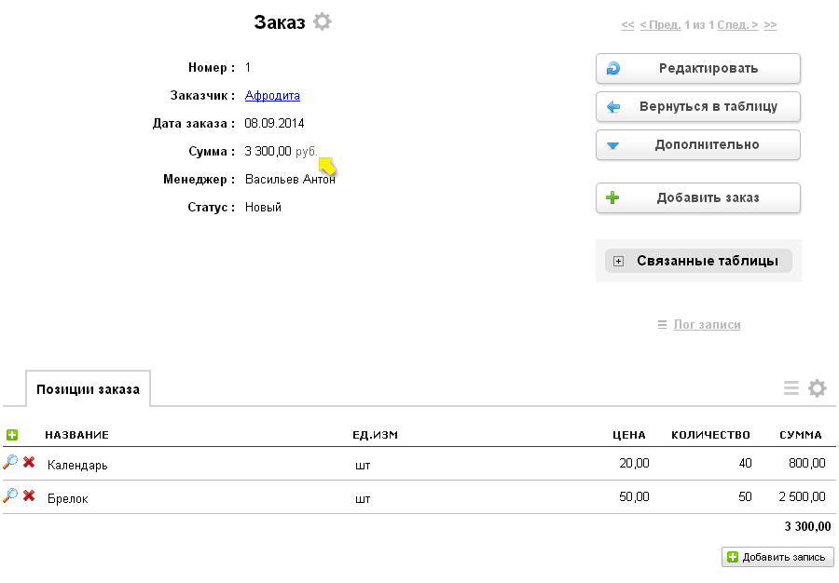
Task: Open the list menu icon in Позиции заказа panel
Action: (x=791, y=388)
